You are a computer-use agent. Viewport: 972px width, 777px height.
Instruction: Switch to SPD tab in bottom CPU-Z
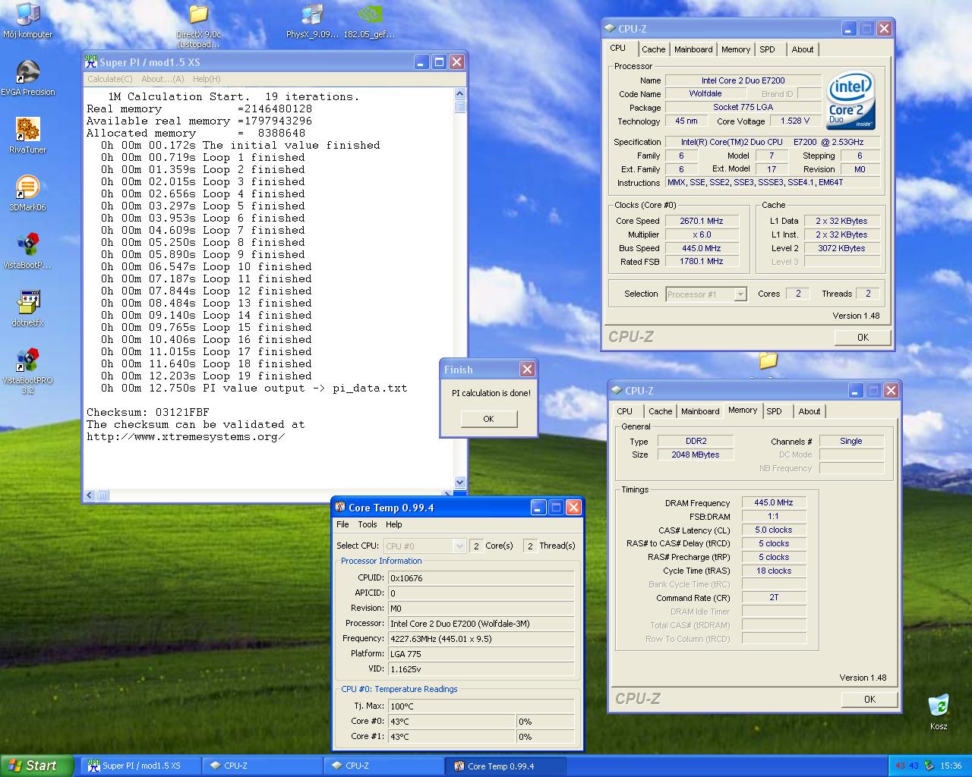[774, 411]
